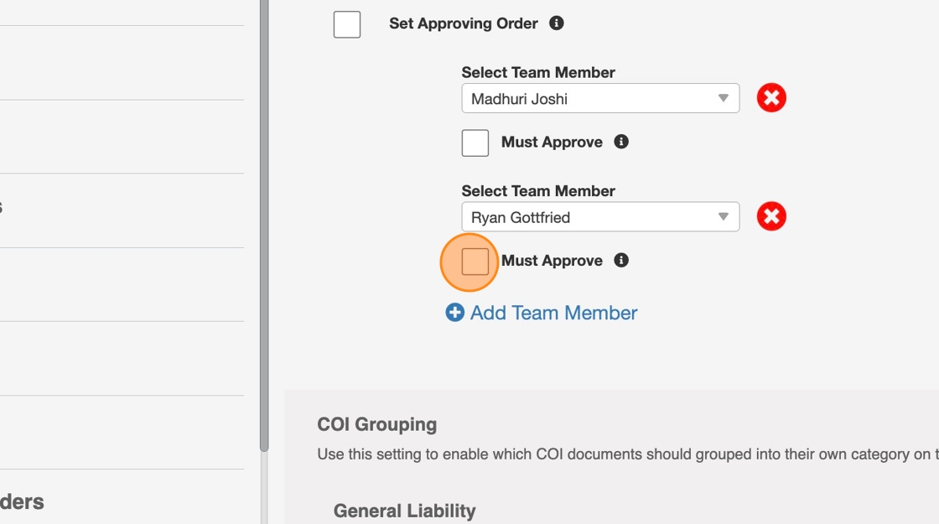Click the info icon beside Set Approving Order

[557, 23]
